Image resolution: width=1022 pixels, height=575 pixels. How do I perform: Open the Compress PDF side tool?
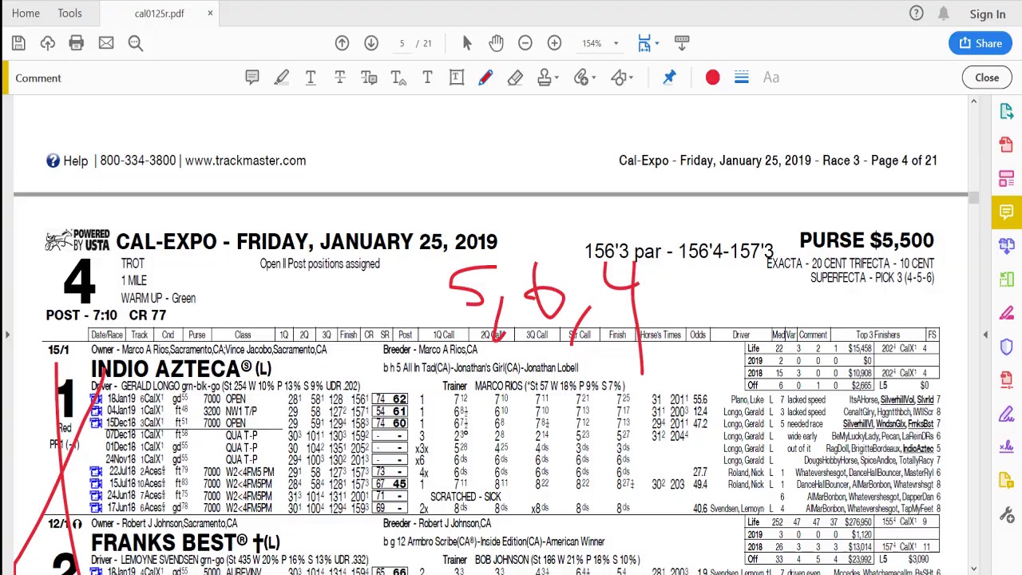coord(1006,380)
